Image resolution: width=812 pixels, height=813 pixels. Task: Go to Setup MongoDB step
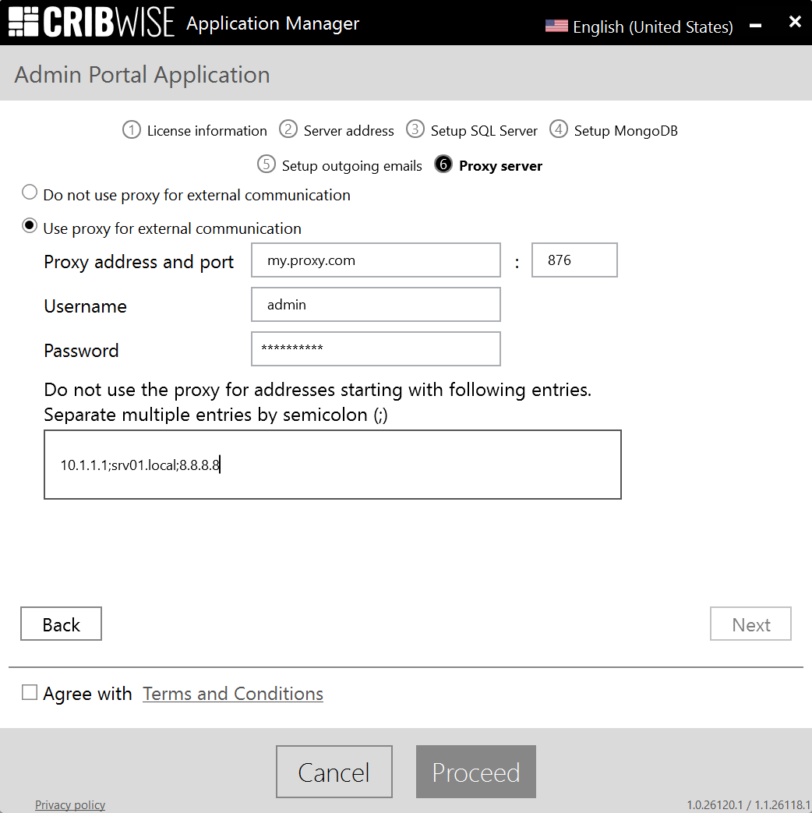(625, 131)
